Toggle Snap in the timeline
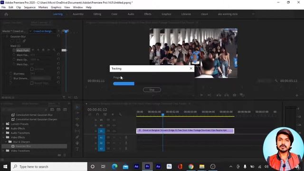The height and width of the screenshot is (171, 304). pos(97,114)
